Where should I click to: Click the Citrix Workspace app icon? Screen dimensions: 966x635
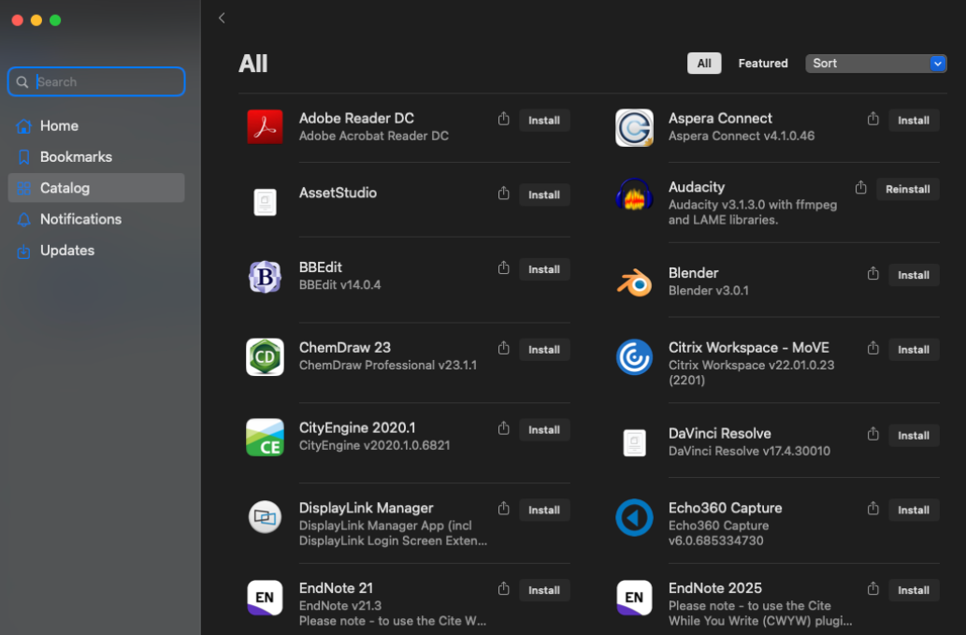click(x=635, y=356)
